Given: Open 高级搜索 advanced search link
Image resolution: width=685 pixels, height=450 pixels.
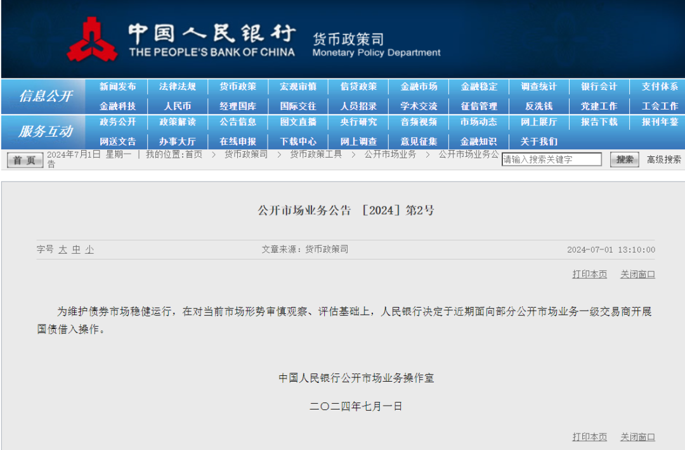Looking at the screenshot, I should [663, 159].
